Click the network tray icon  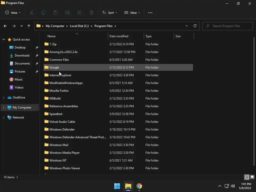(x=226, y=186)
